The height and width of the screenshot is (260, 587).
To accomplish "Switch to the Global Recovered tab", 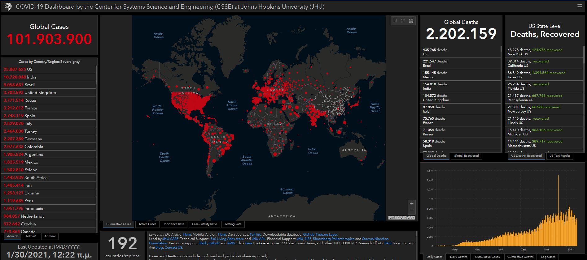I will (466, 156).
